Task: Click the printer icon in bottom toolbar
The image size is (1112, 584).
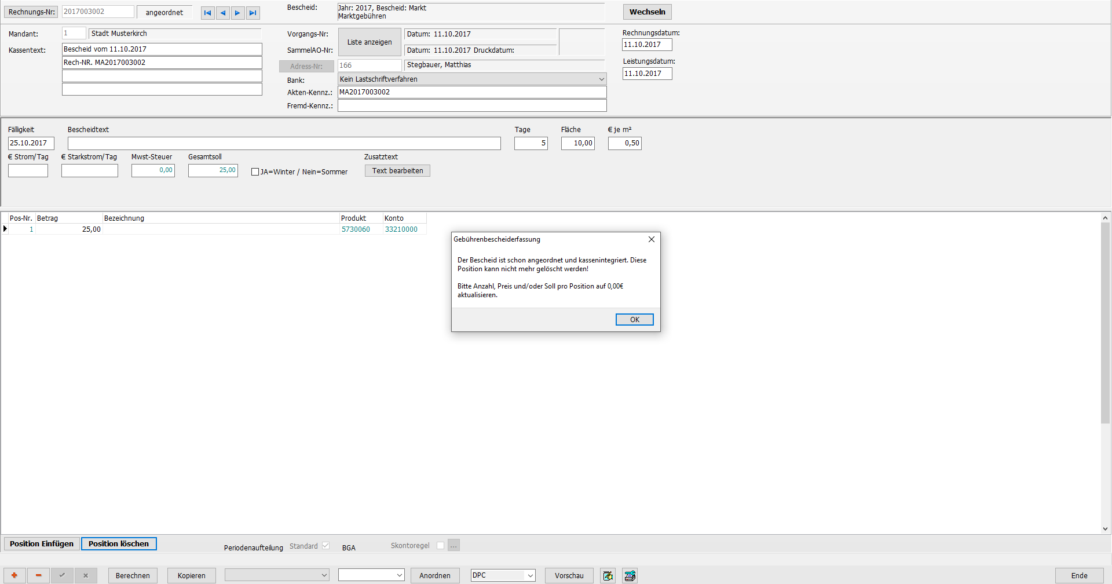Action: click(x=630, y=575)
